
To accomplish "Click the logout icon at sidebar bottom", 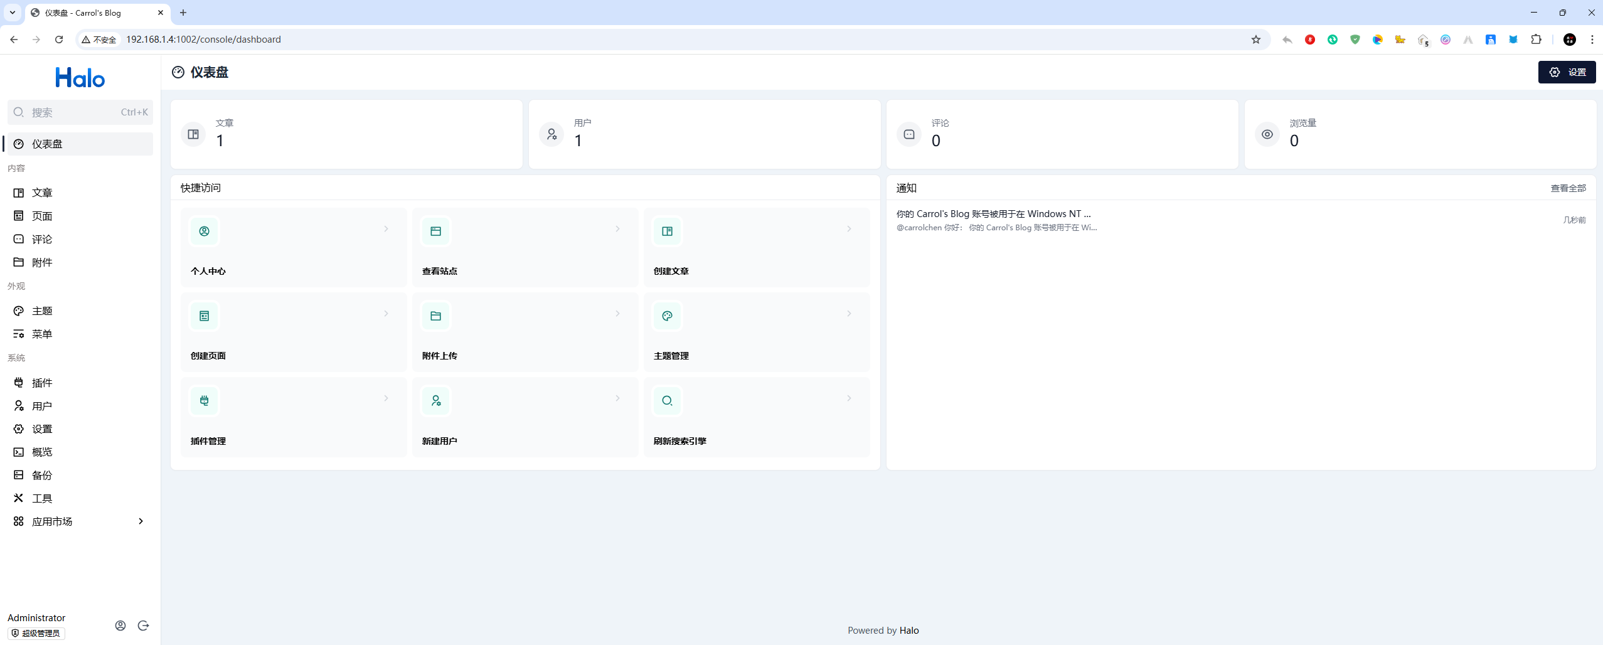I will (144, 626).
